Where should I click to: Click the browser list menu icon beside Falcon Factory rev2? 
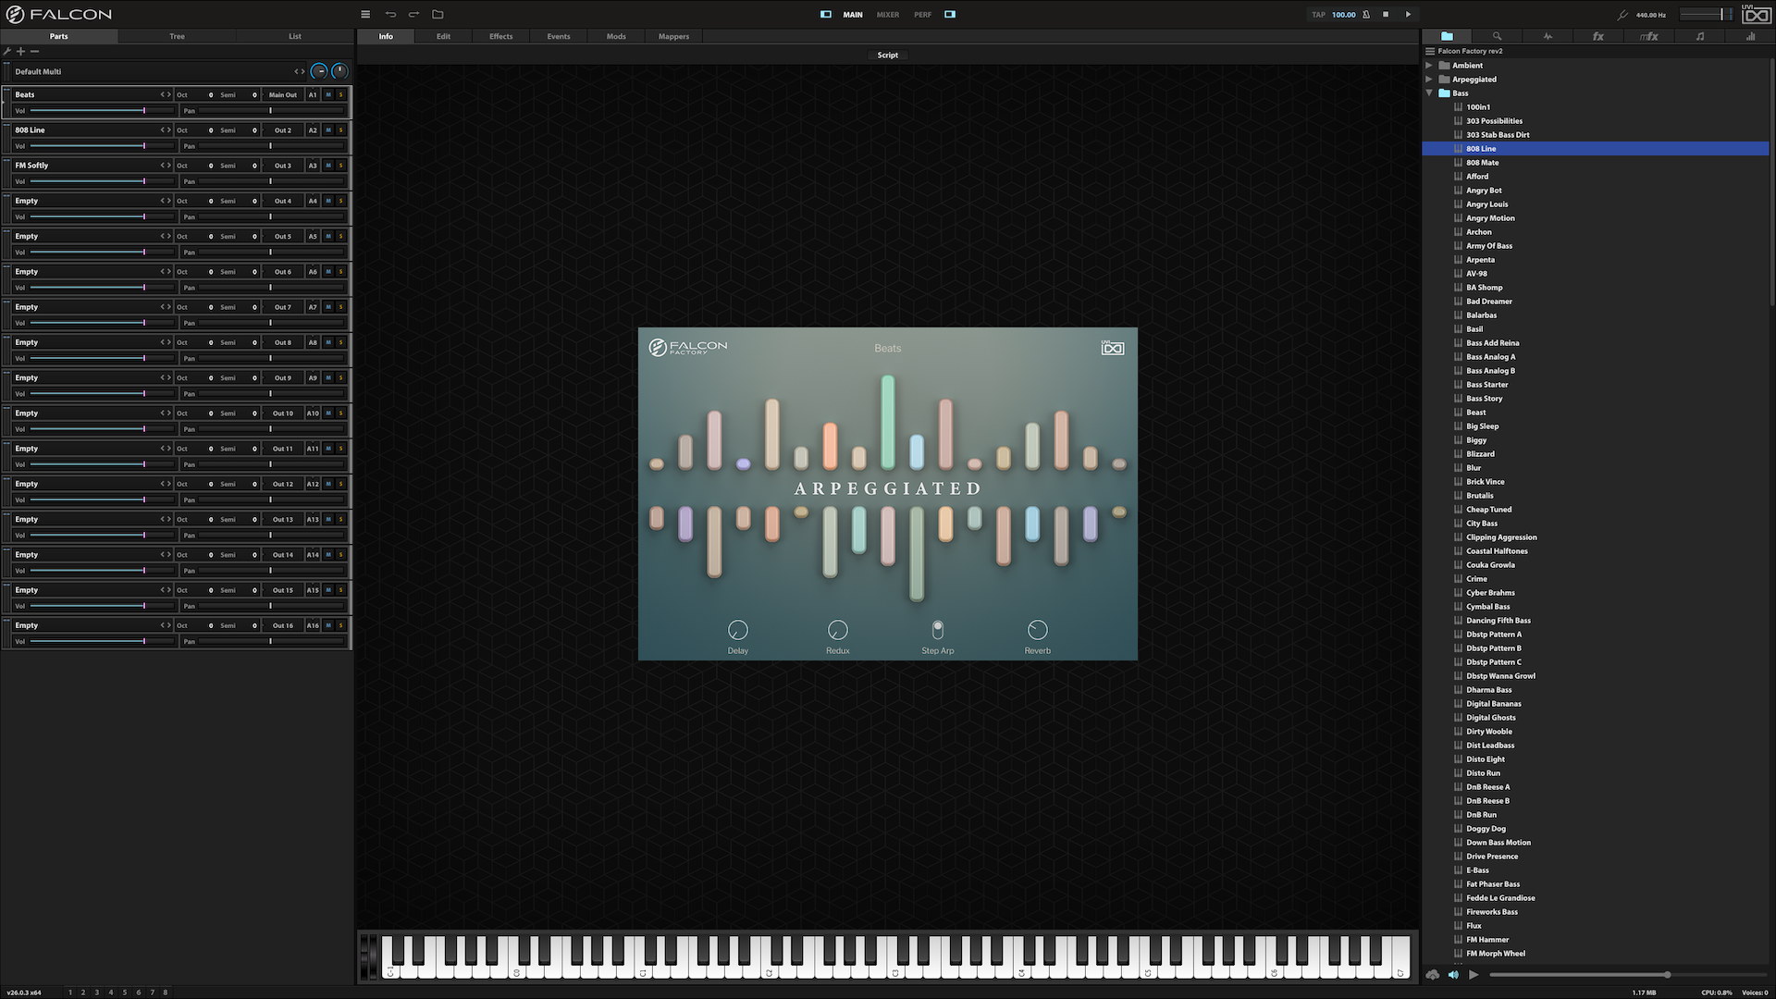click(x=1430, y=51)
